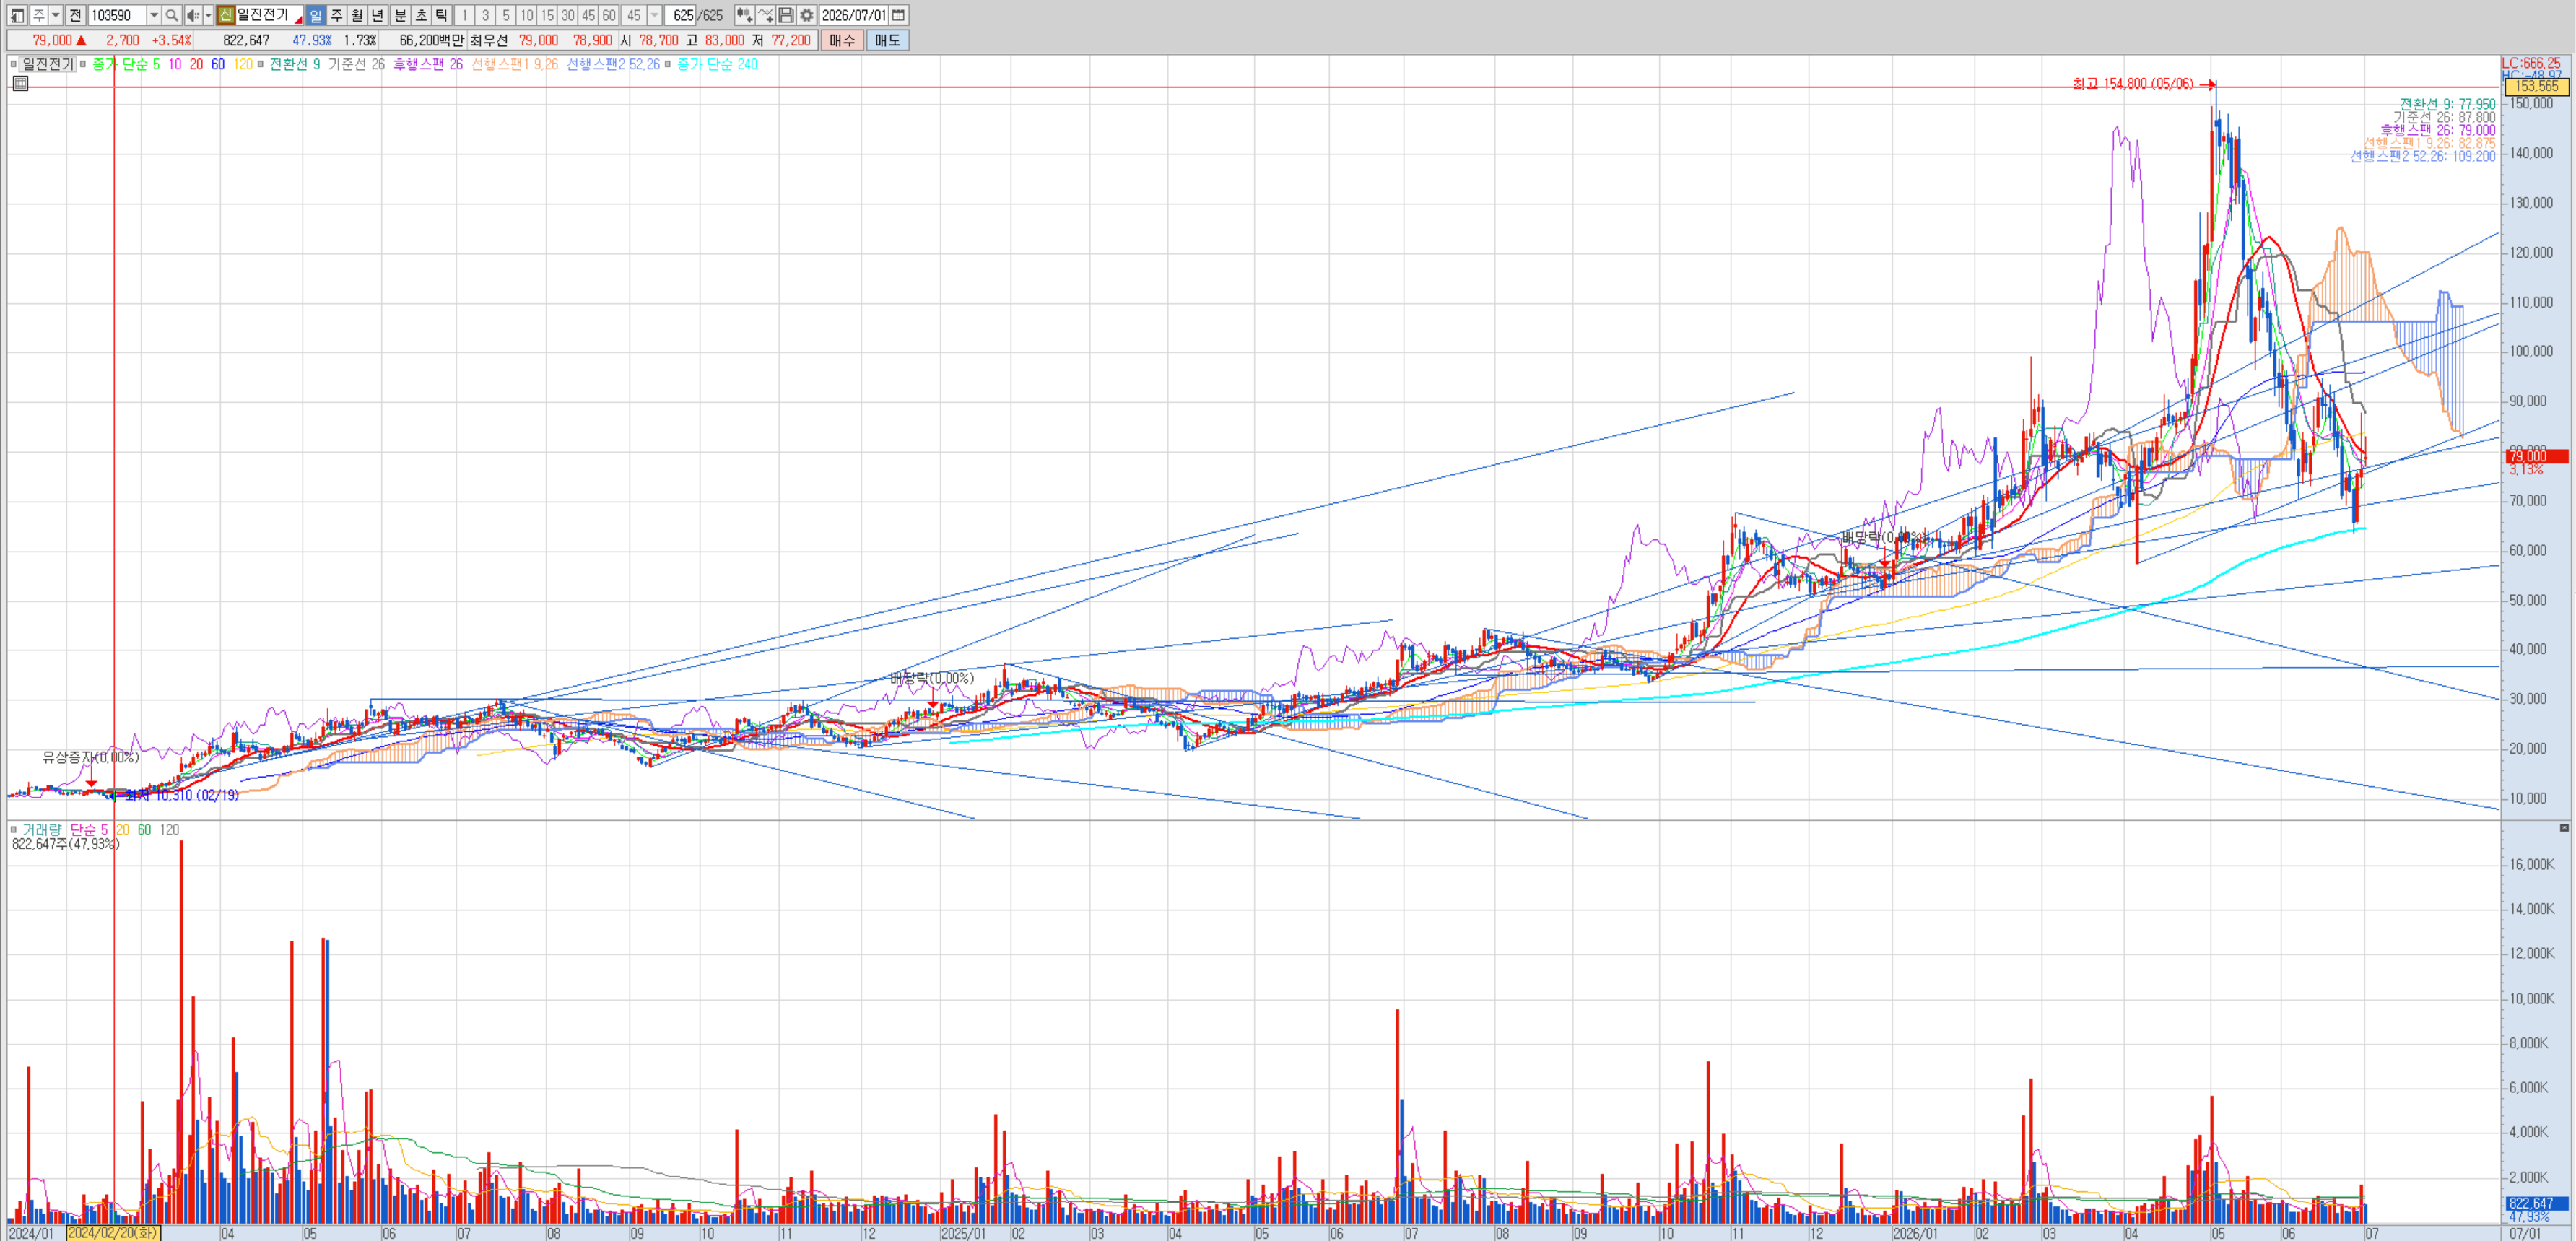This screenshot has height=1241, width=2576.
Task: Select the 초 second chart tab
Action: 421,15
